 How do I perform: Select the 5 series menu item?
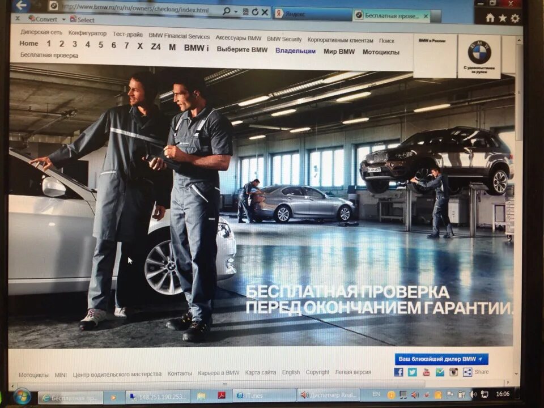[101, 44]
